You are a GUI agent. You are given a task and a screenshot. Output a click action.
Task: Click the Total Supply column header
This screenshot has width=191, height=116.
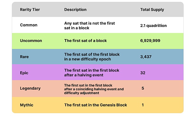(152, 10)
